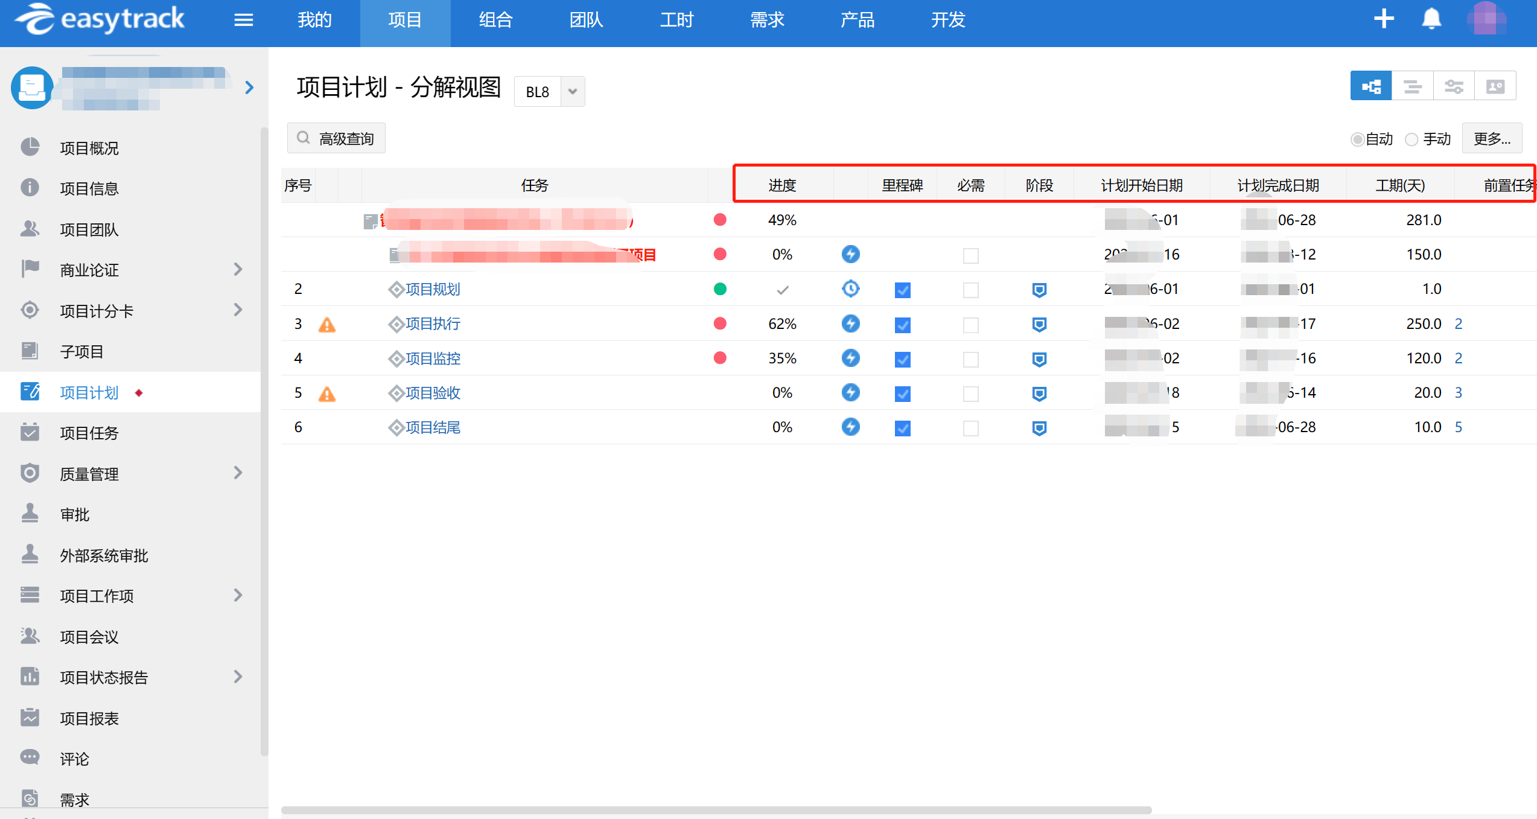Open the 项目结尾 task link

click(x=432, y=428)
